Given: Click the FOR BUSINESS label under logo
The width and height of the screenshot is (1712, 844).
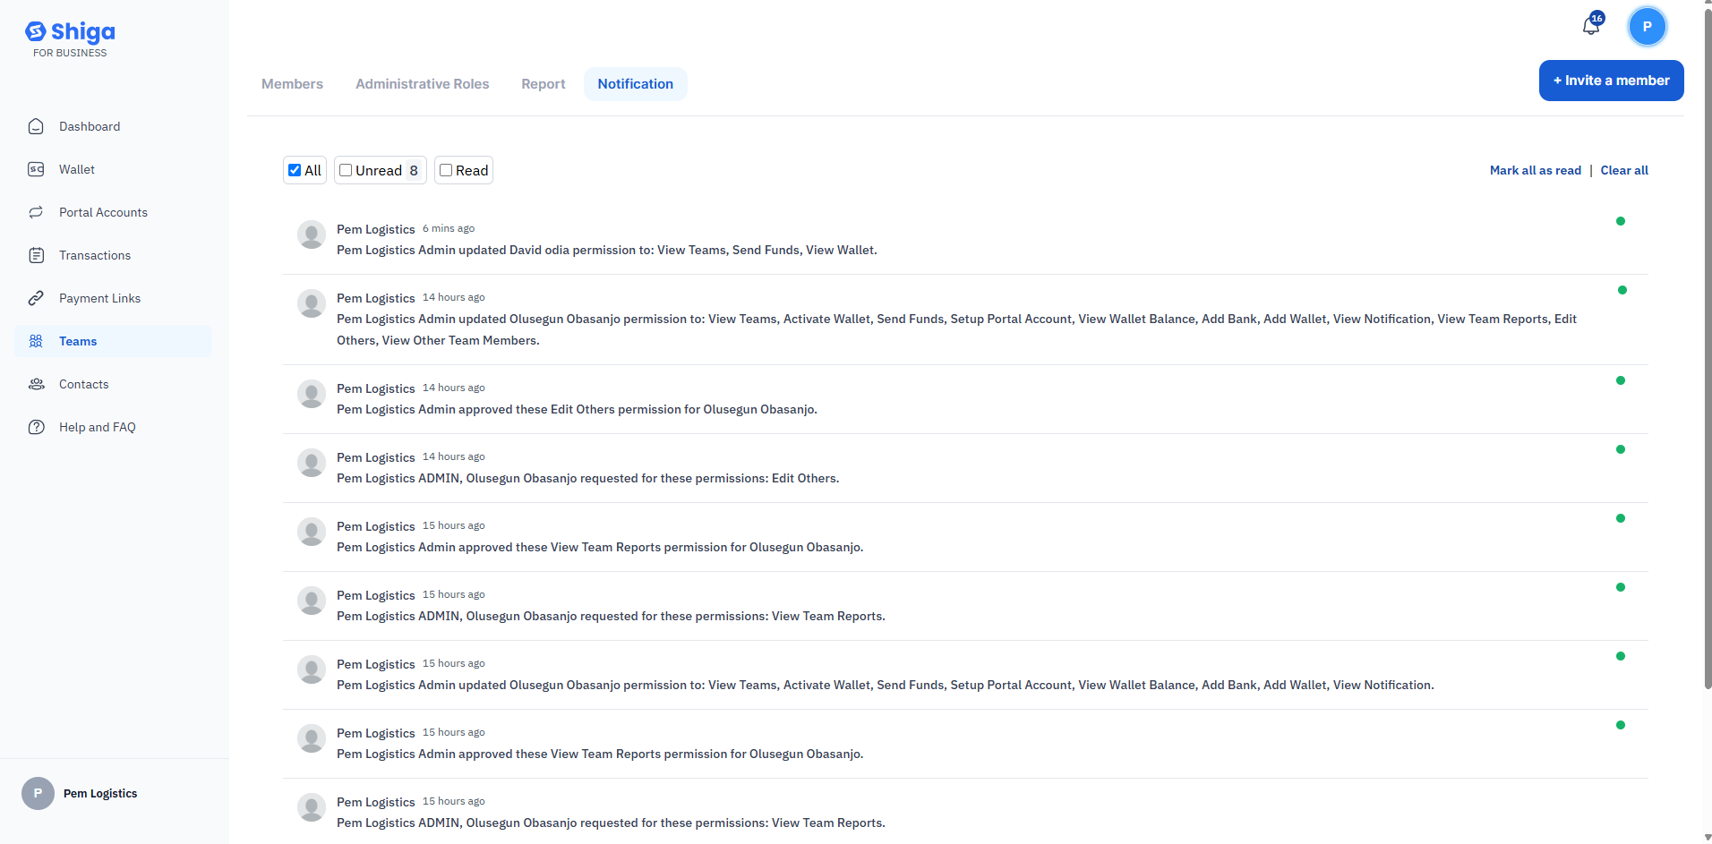Looking at the screenshot, I should 70,53.
